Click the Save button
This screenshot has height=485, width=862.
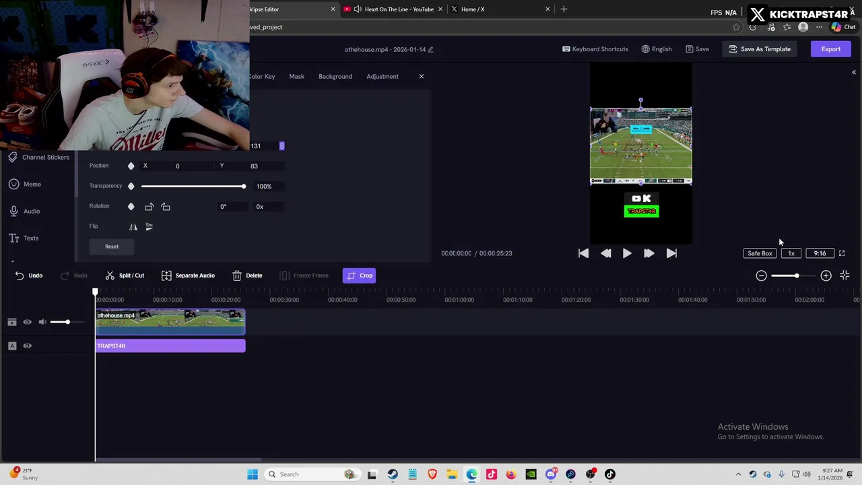tap(697, 49)
